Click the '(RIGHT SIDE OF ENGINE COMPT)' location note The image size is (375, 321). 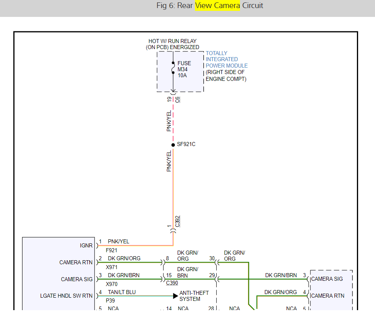coord(226,76)
